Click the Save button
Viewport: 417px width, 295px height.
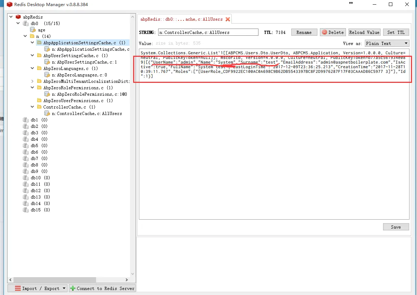coord(396,227)
